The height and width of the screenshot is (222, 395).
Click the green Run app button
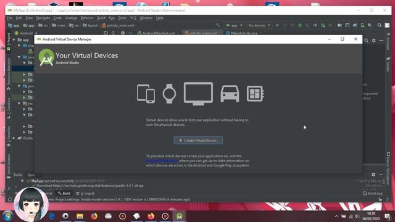tap(277, 25)
